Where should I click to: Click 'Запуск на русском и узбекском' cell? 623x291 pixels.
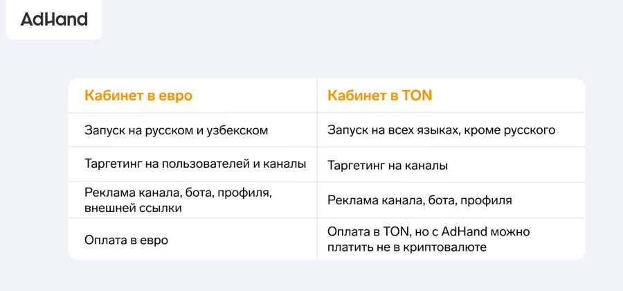(x=176, y=130)
